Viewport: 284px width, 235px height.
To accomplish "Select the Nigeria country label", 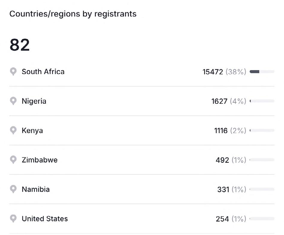I will pyautogui.click(x=34, y=101).
